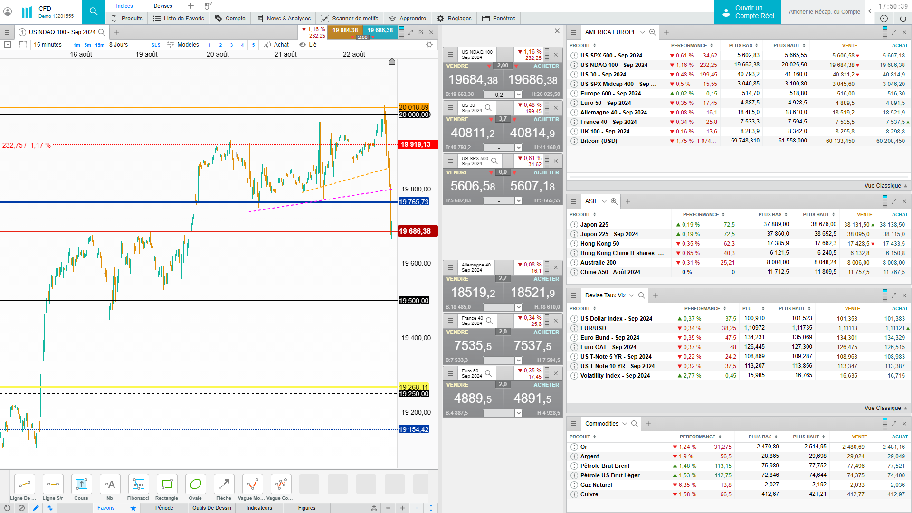Click the search magnifier in top bar
Screen dimensions: 912x513
coord(94,11)
